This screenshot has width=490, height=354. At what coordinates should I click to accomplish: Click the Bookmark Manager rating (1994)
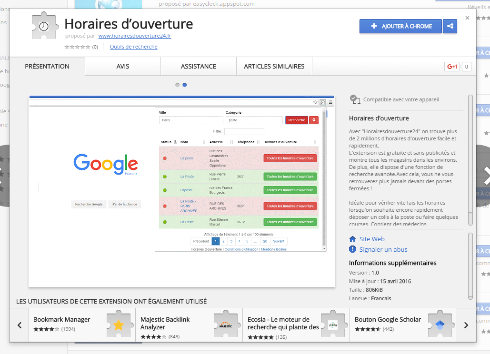(x=68, y=329)
